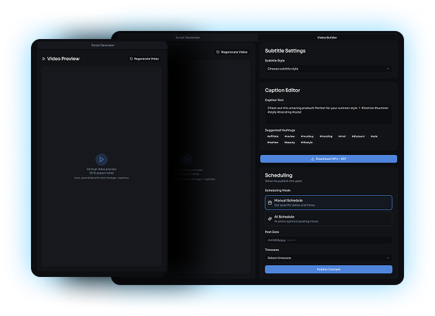Click Regenerate Video in the back panel
The width and height of the screenshot is (435, 316).
tap(232, 52)
